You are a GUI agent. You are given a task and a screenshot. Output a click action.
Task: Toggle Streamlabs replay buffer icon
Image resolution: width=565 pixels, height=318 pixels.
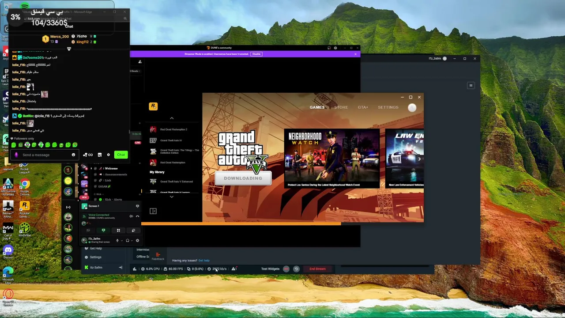click(296, 269)
